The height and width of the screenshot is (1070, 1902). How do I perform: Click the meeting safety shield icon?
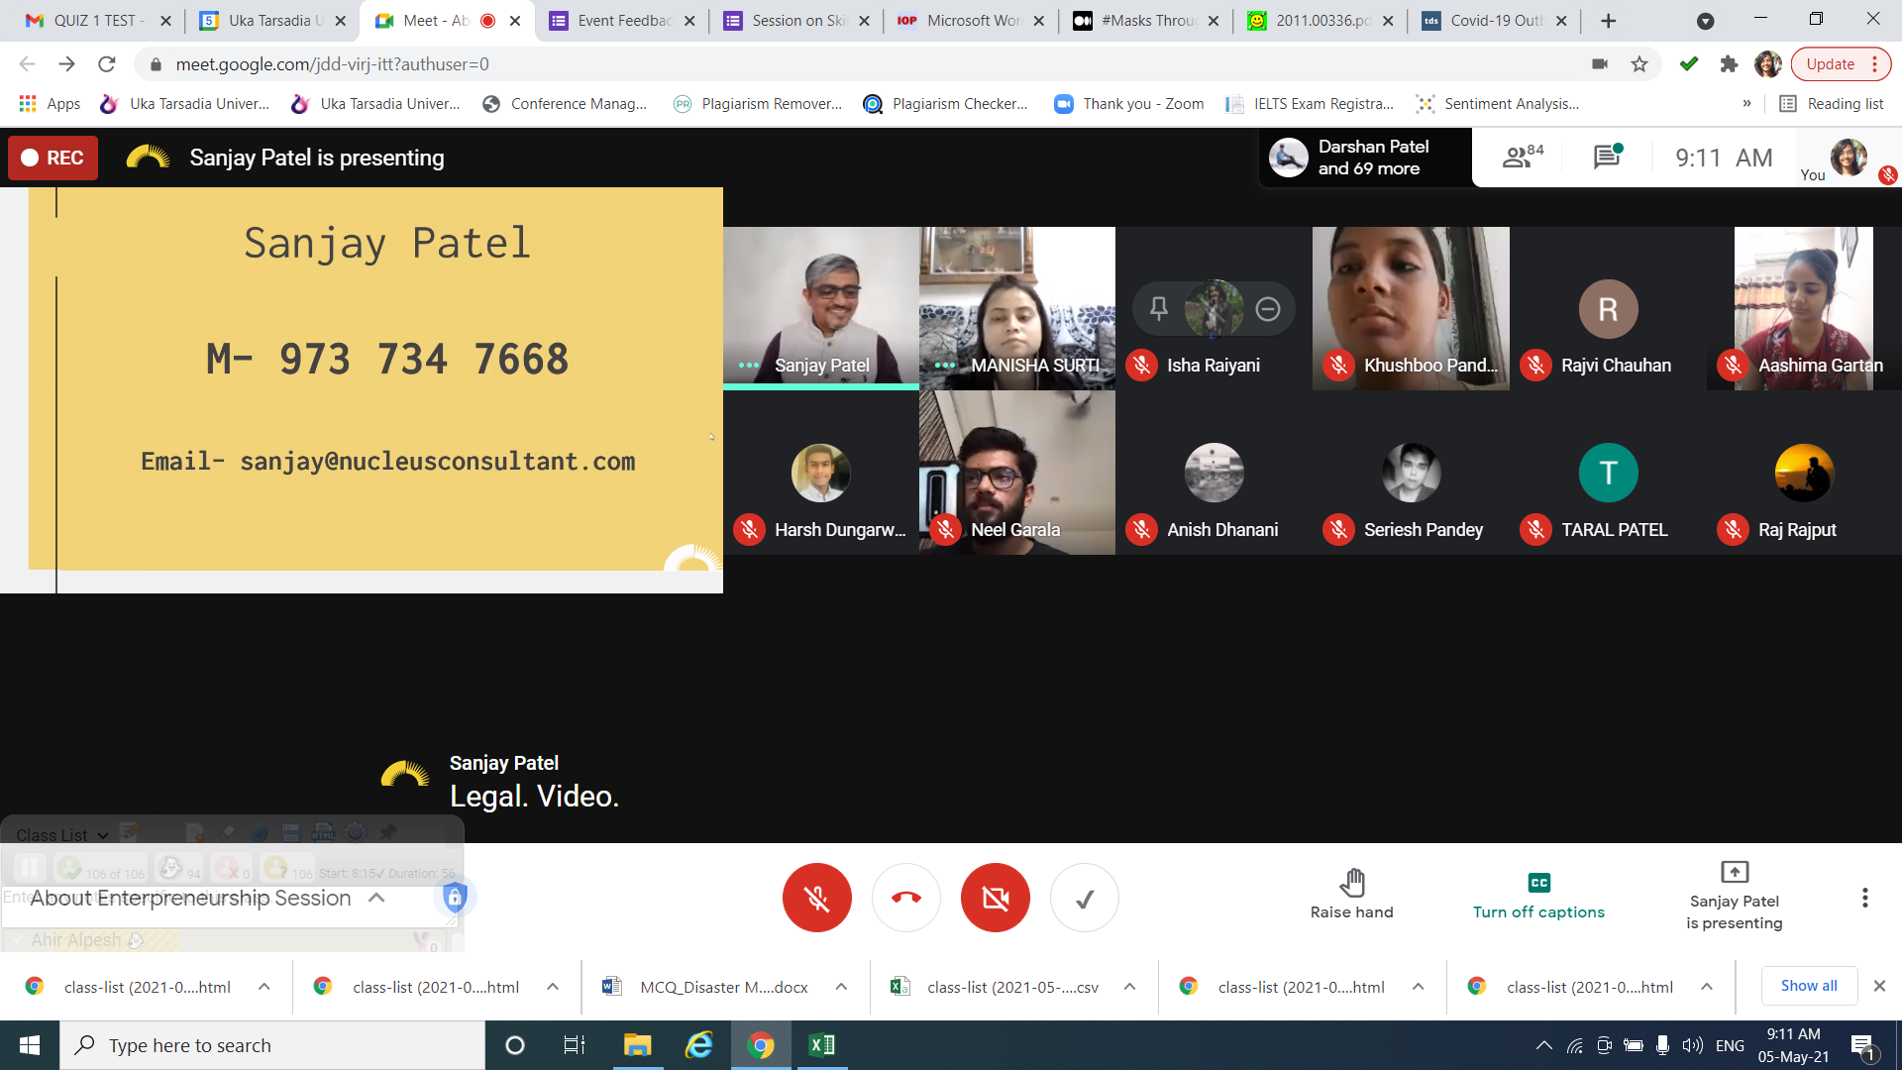click(x=455, y=898)
